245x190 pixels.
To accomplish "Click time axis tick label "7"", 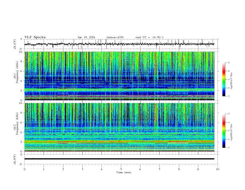I will [160, 169].
